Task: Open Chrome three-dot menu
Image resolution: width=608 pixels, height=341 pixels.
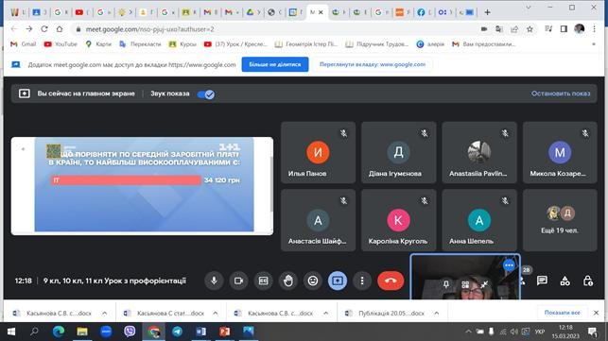Action: pyautogui.click(x=594, y=29)
